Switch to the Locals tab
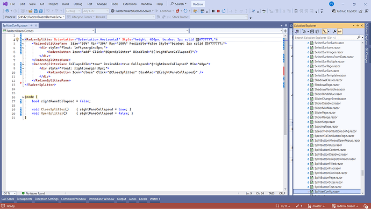Image resolution: width=371 pixels, height=209 pixels. [x=143, y=199]
